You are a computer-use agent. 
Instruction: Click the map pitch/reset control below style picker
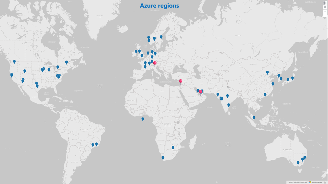click(325, 7)
